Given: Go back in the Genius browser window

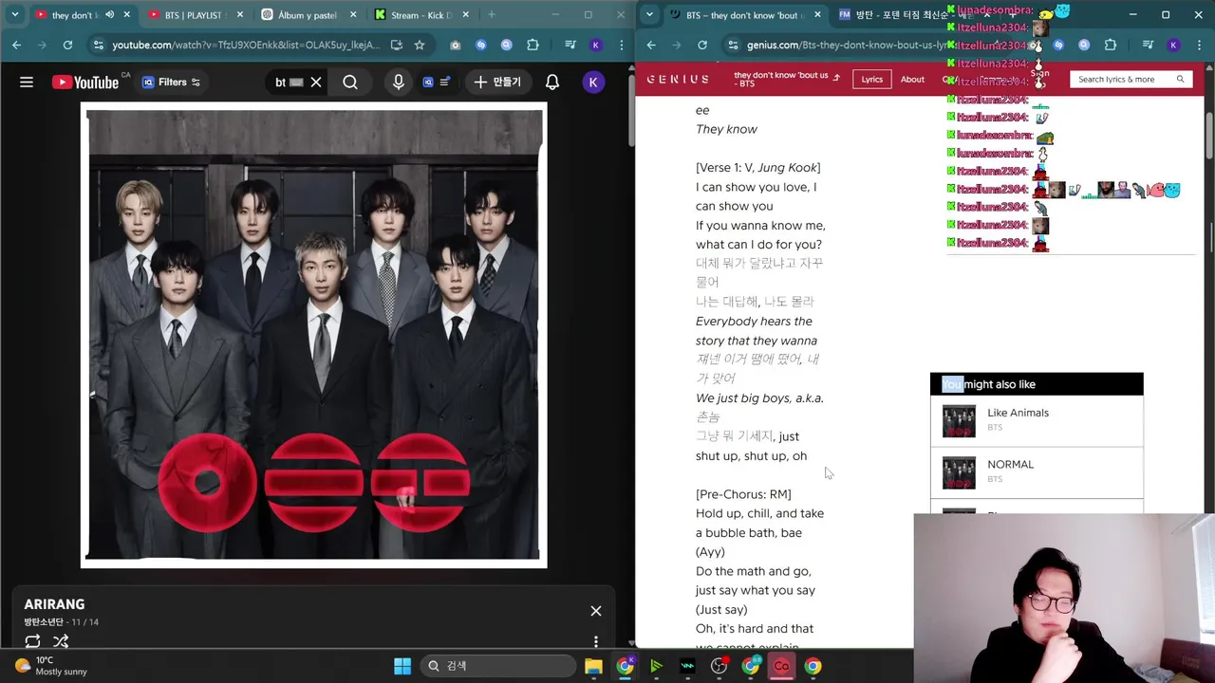Looking at the screenshot, I should [651, 45].
